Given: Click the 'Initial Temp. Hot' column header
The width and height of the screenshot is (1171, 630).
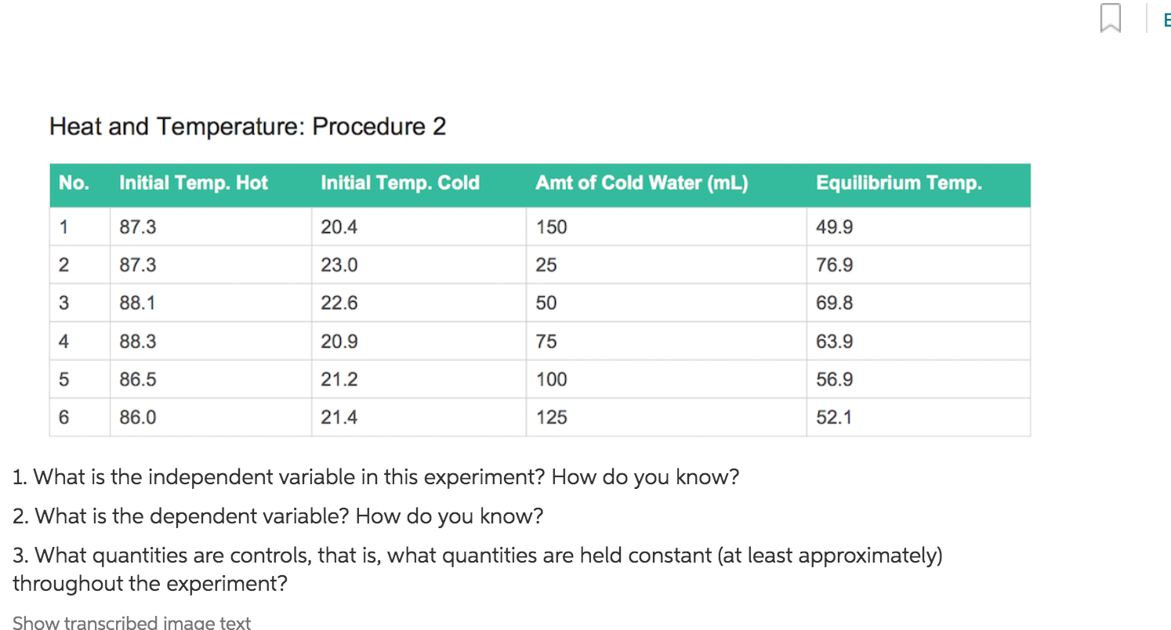Looking at the screenshot, I should coord(193,183).
